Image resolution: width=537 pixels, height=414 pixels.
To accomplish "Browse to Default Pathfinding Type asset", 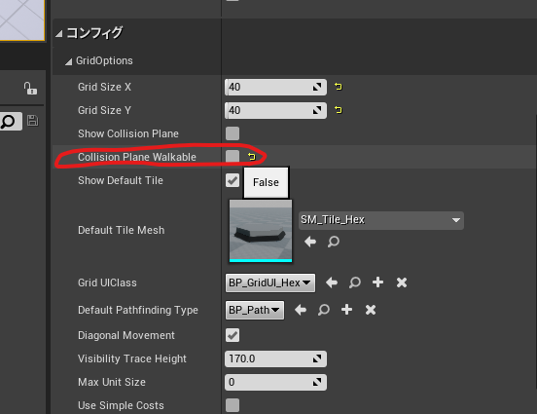I will coord(324,310).
